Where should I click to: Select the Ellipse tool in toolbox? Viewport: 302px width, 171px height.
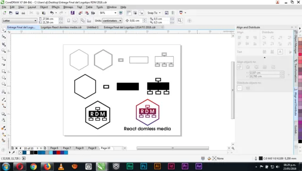pos(3,77)
